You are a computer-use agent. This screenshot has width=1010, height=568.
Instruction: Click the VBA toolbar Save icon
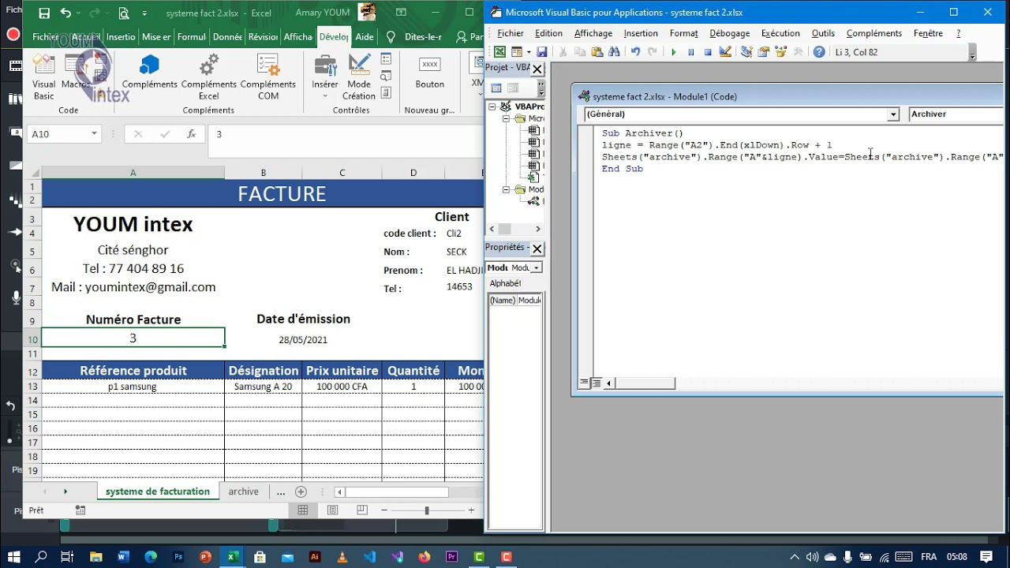pos(542,52)
